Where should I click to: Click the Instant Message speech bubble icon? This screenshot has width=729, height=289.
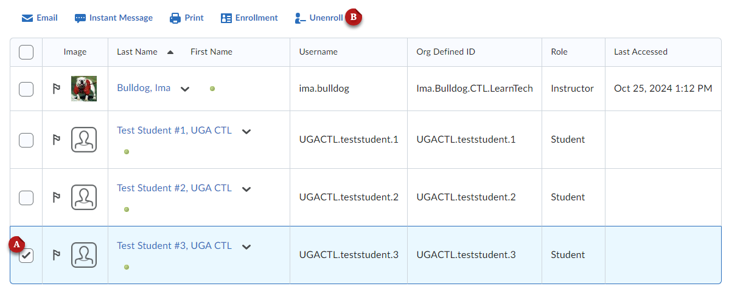(80, 18)
